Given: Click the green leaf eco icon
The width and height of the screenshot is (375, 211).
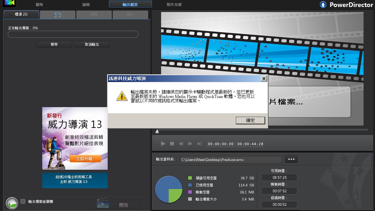Looking at the screenshot, I should click(x=12, y=203).
